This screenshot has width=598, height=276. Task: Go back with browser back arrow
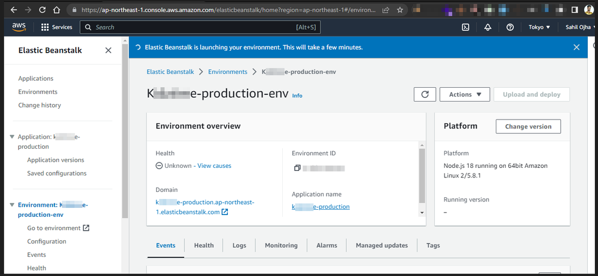click(x=14, y=10)
